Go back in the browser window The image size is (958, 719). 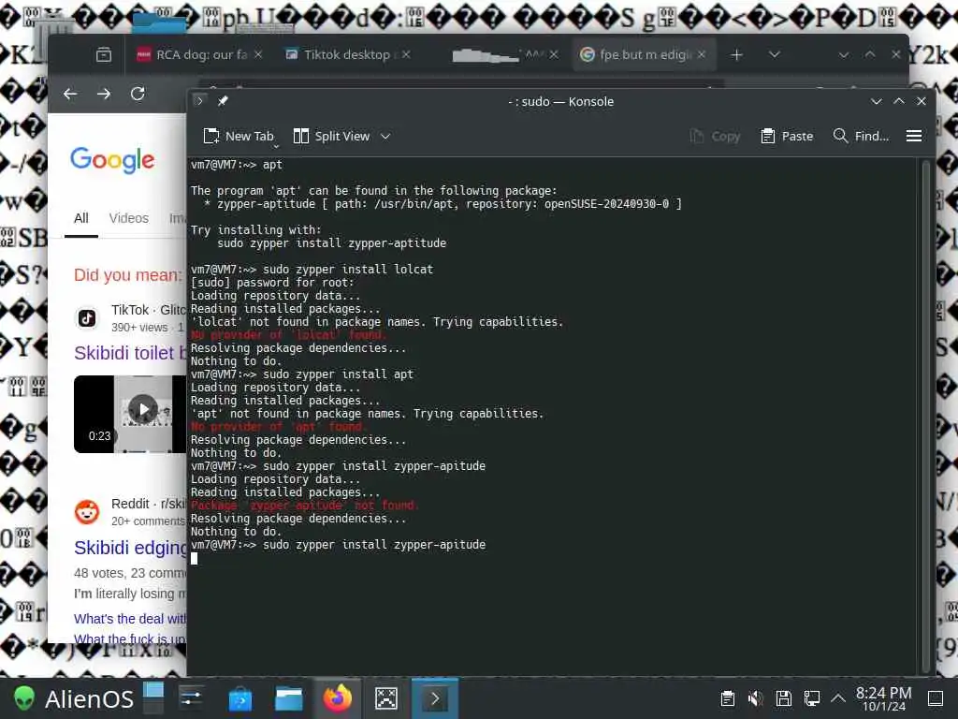tap(70, 94)
